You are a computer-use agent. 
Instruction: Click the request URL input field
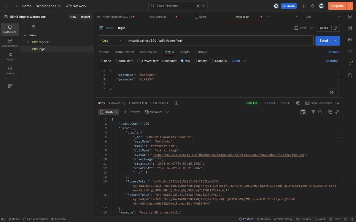click(x=219, y=41)
